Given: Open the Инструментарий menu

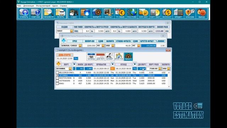Looking at the screenshot, I should (43, 6).
